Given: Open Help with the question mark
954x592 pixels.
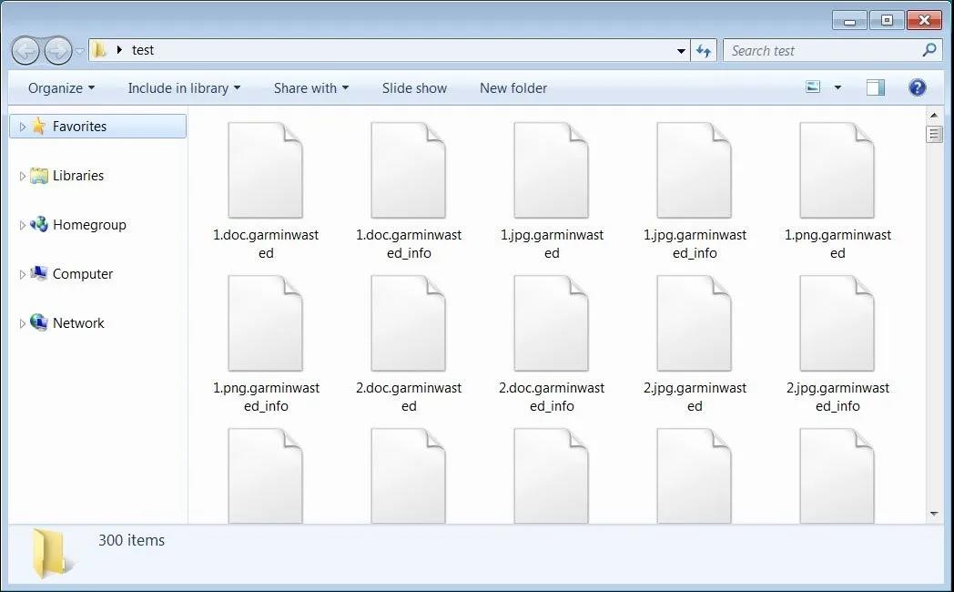Looking at the screenshot, I should click(x=917, y=87).
